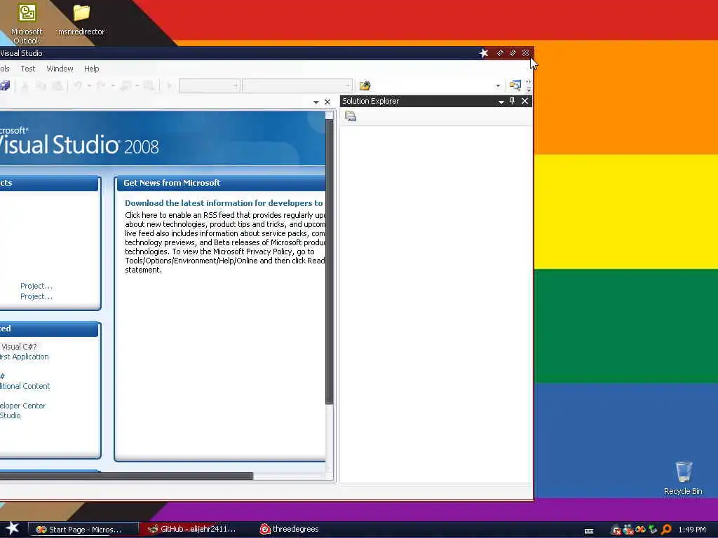Screen dimensions: 718x538
Task: Pin the Solution Explorer panel
Action: (x=512, y=101)
